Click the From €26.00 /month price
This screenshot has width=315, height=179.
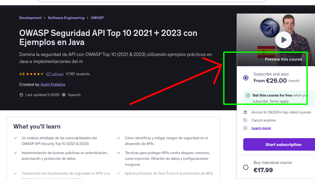coord(277,81)
